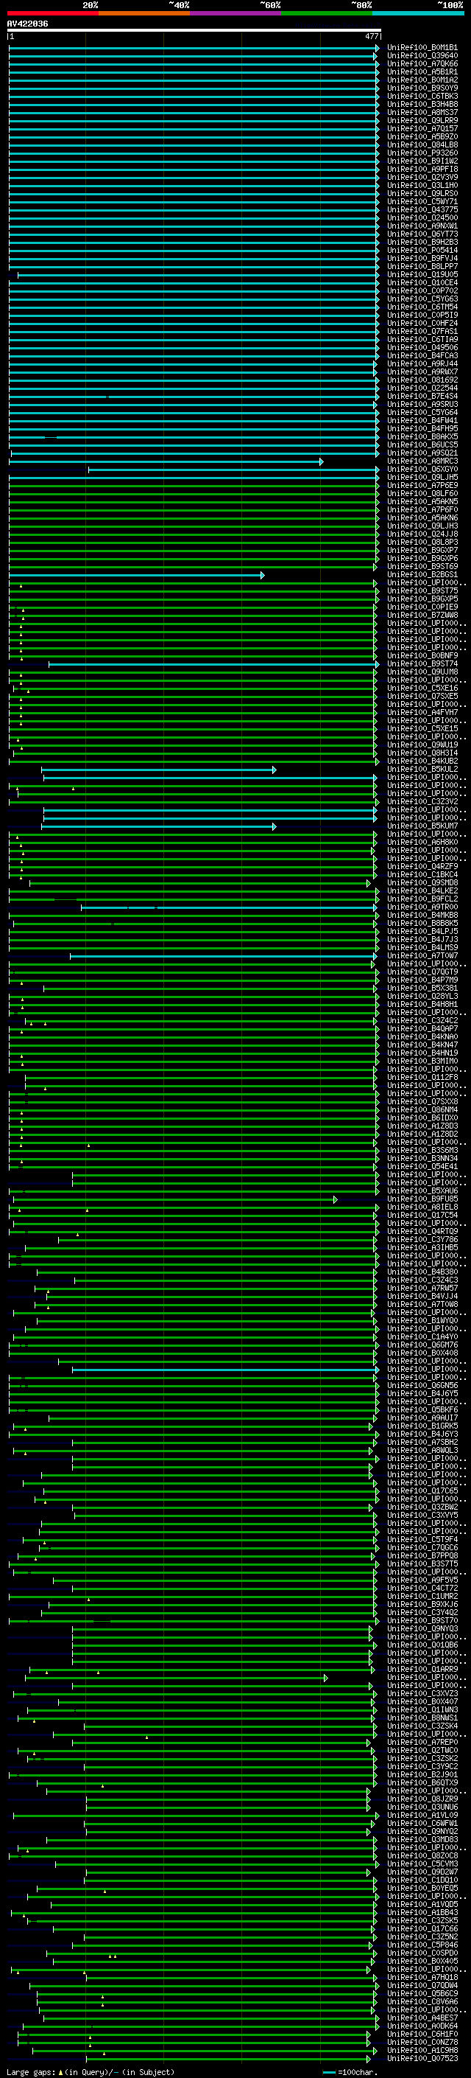
Task: Open hit UniRef100_B9ST74
Action: coord(422,664)
